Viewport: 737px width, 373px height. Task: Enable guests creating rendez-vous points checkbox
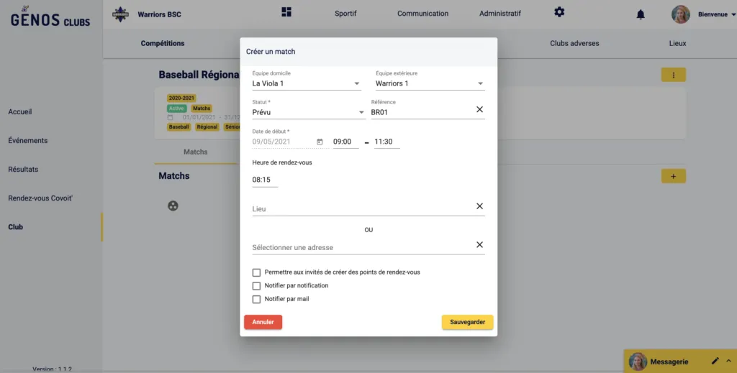click(256, 272)
